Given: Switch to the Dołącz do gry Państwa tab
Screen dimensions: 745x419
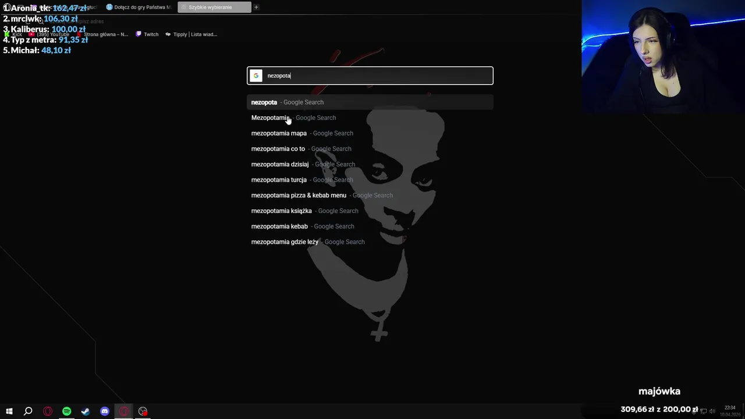Looking at the screenshot, I should [139, 7].
